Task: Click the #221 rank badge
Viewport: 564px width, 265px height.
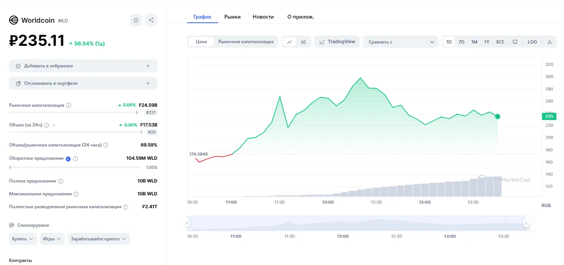Action: click(151, 112)
